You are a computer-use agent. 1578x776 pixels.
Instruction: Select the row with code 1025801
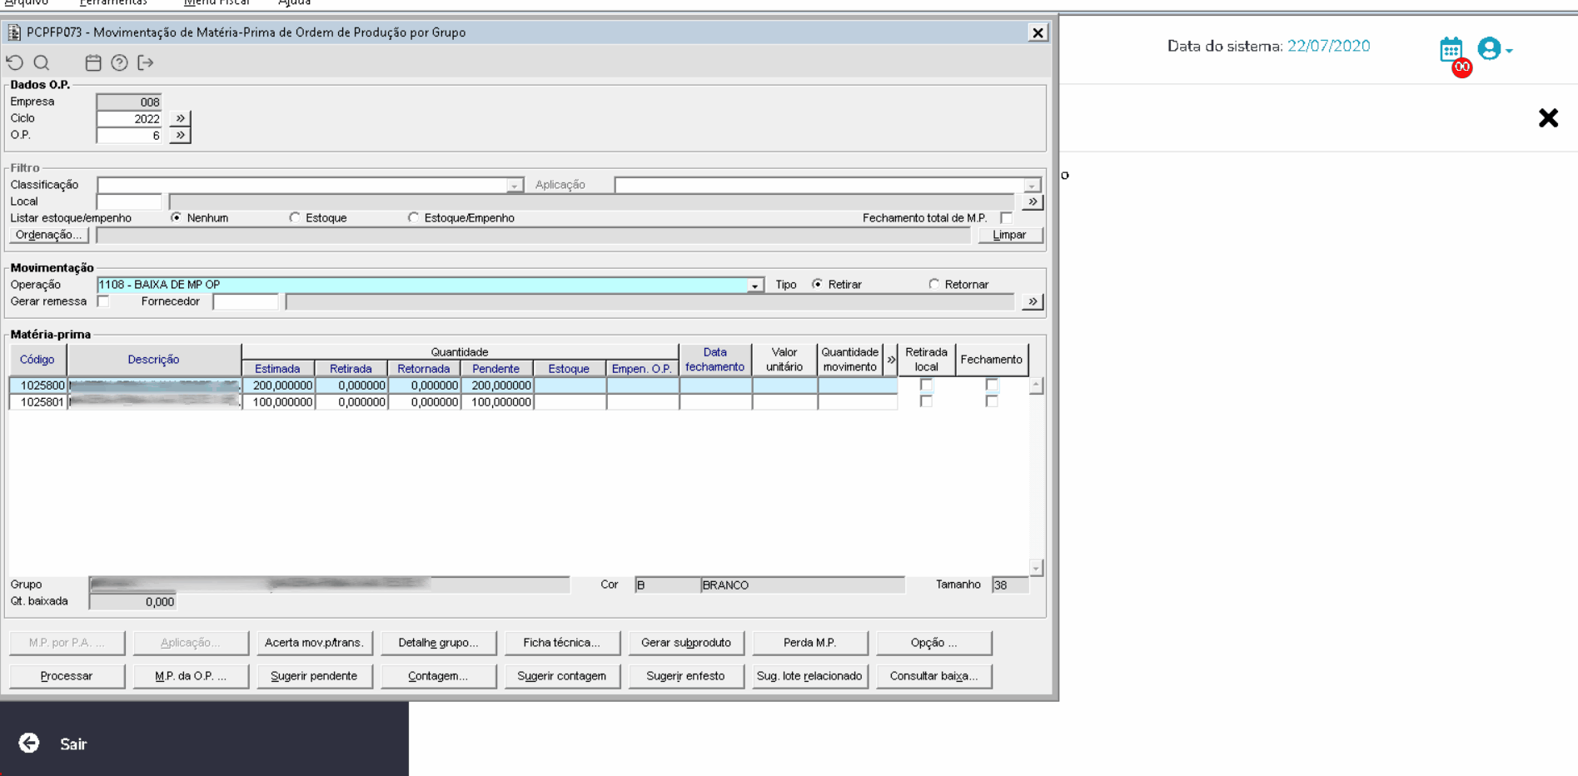pos(454,401)
